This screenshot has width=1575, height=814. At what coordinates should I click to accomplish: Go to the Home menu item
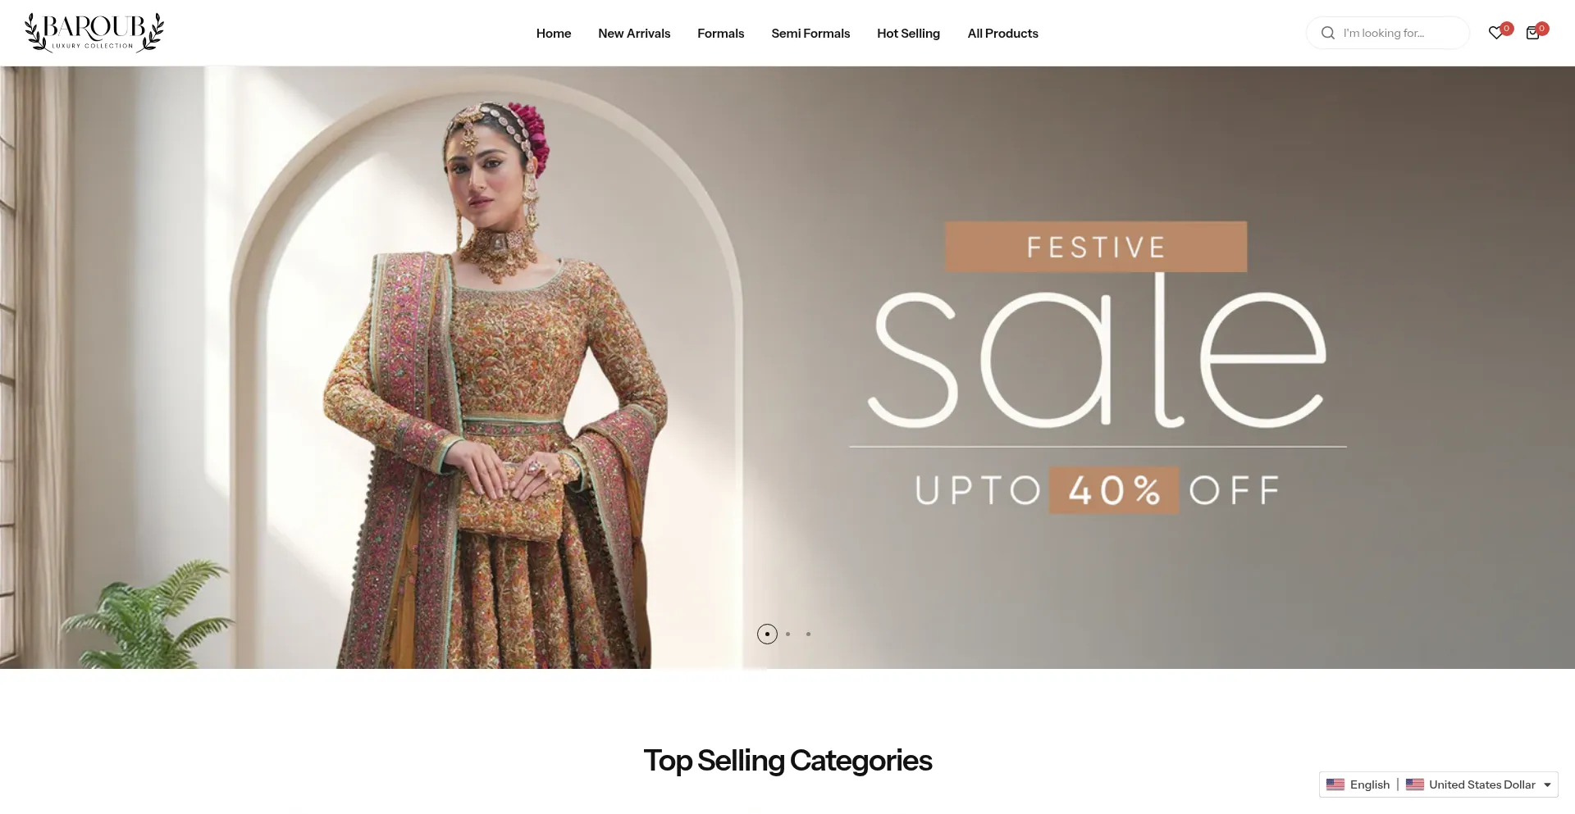[x=554, y=34]
